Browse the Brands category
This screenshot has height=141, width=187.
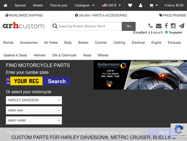(x=8, y=43)
